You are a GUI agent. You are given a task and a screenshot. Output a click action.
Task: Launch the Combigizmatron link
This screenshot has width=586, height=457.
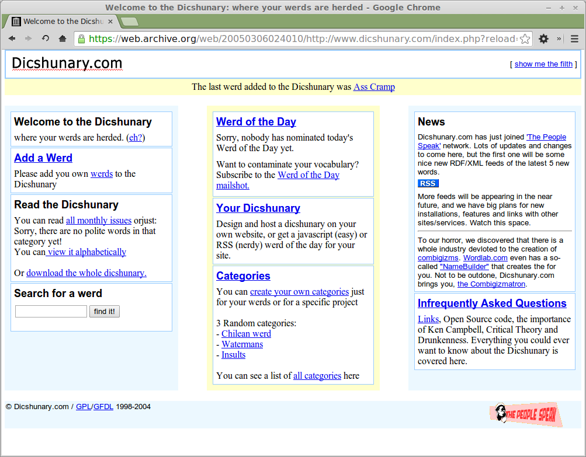[491, 284]
